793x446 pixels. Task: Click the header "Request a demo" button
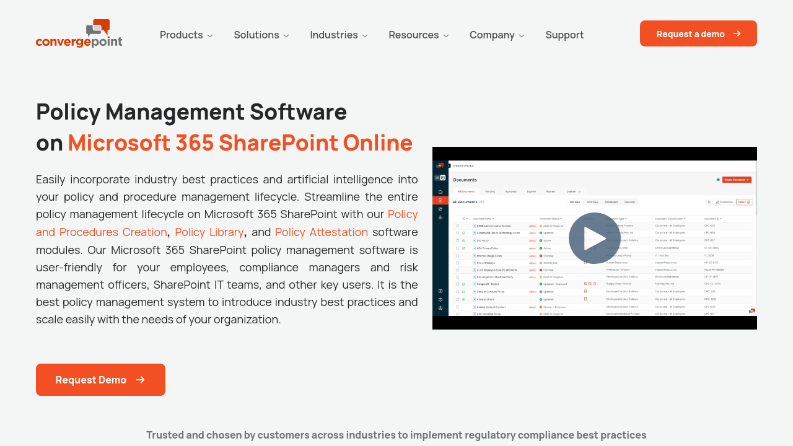698,33
